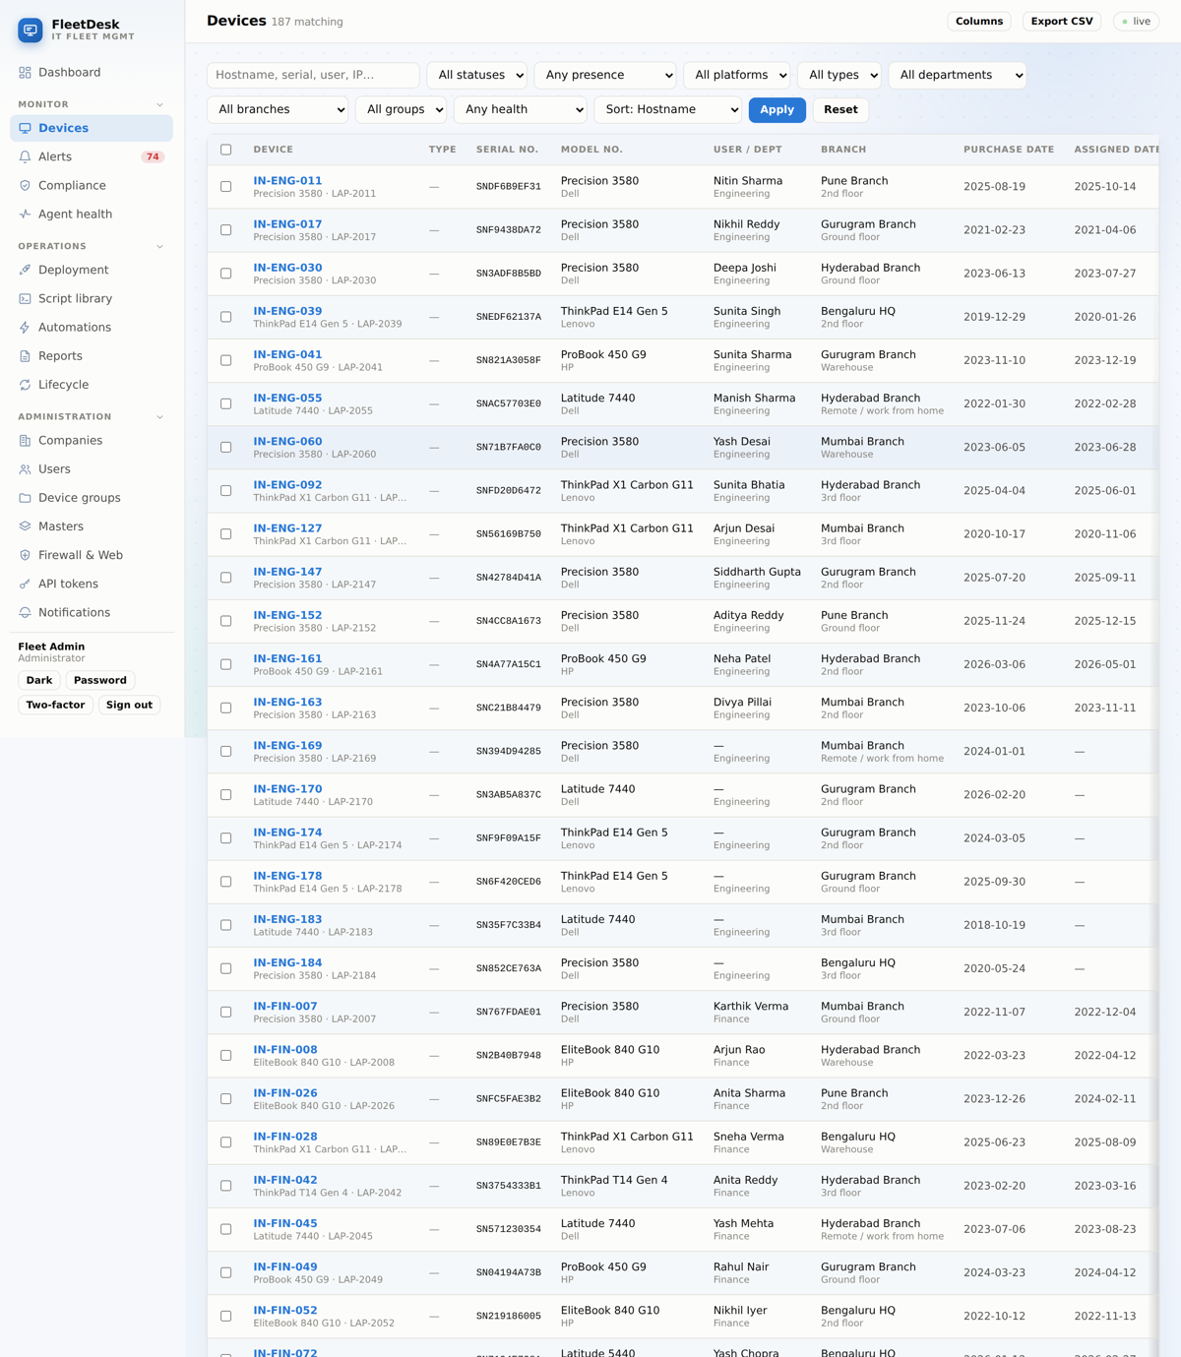Click the Lifecycle refresh icon

(25, 385)
